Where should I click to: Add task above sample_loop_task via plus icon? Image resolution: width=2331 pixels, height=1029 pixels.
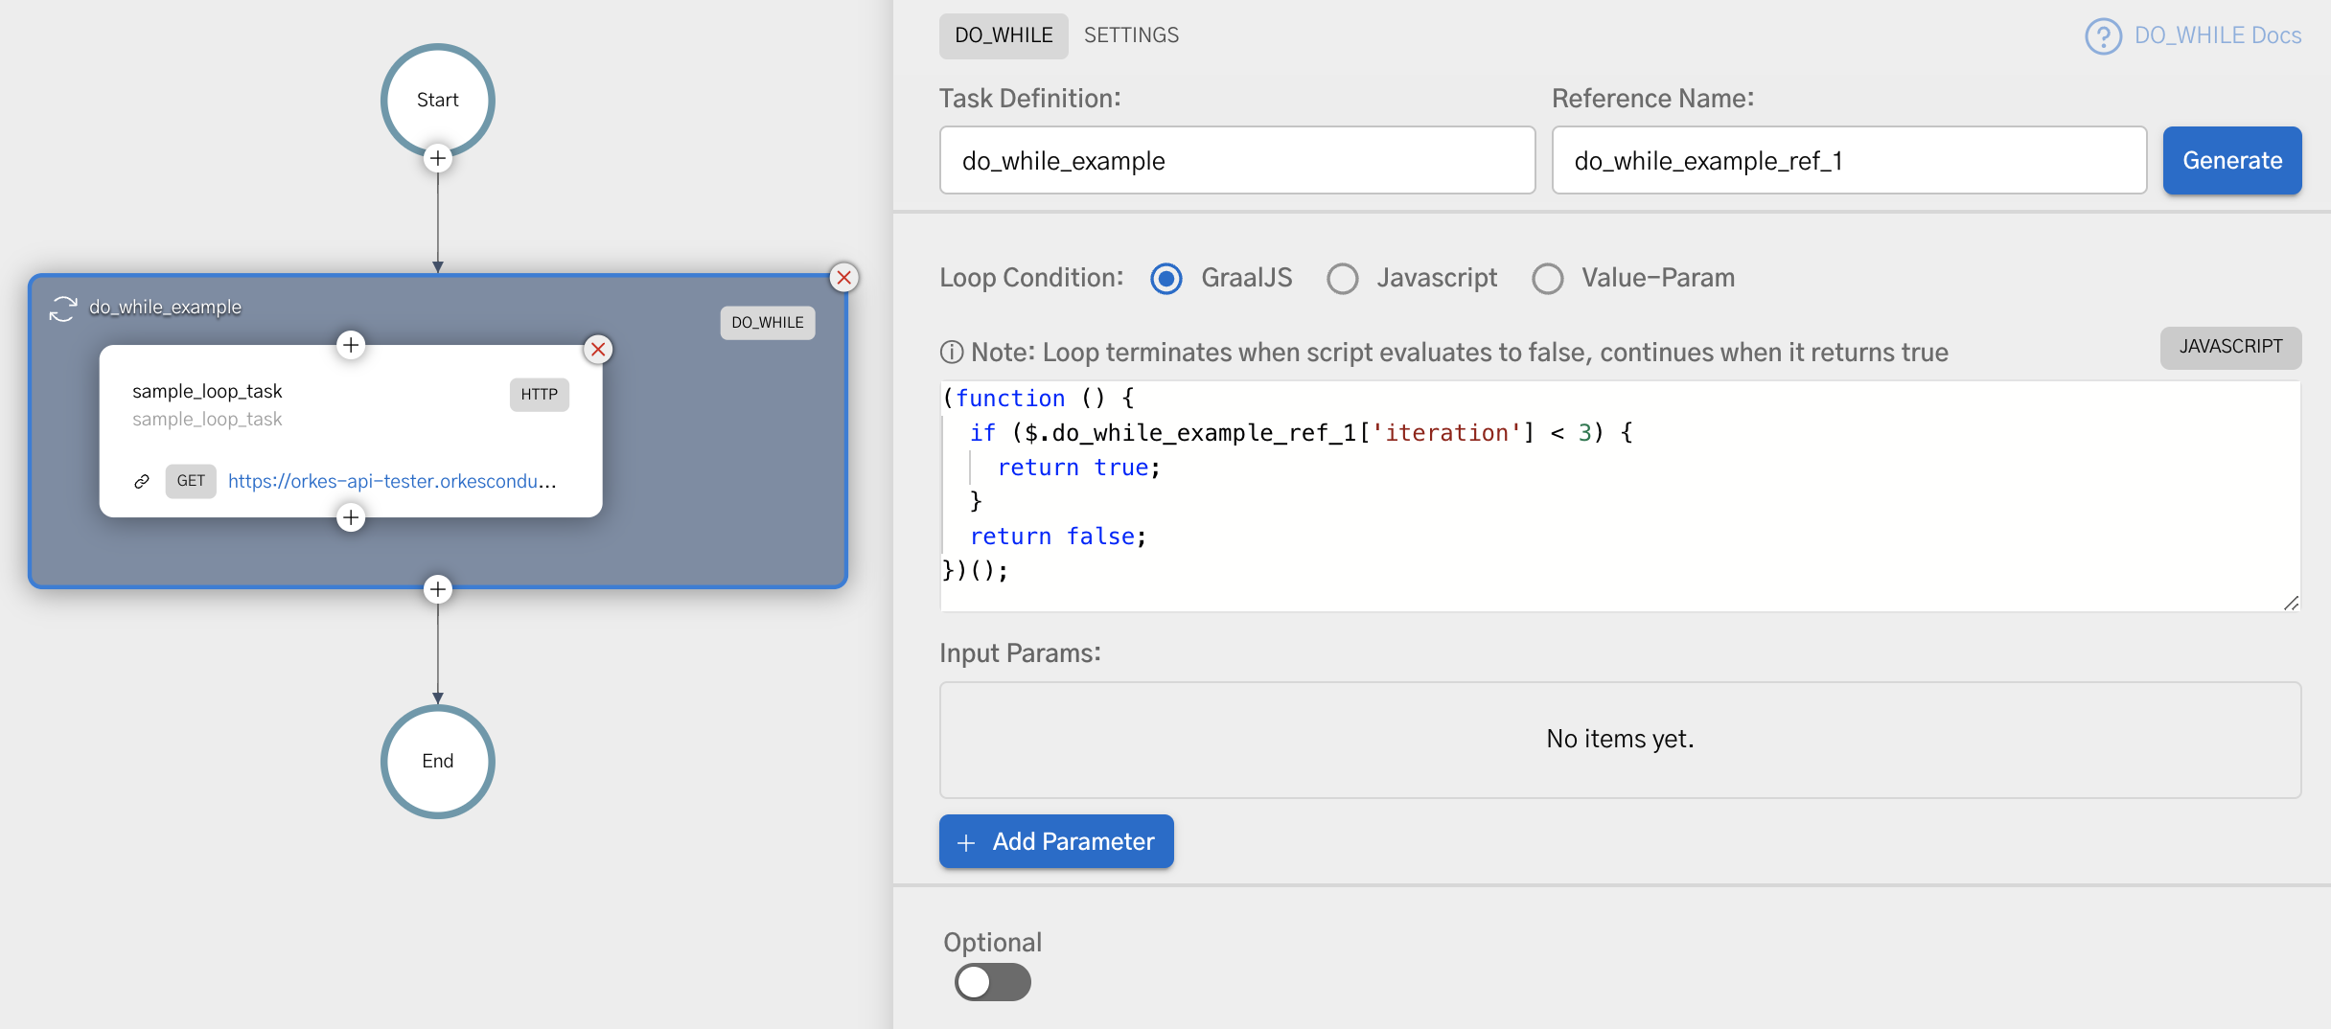tap(351, 345)
